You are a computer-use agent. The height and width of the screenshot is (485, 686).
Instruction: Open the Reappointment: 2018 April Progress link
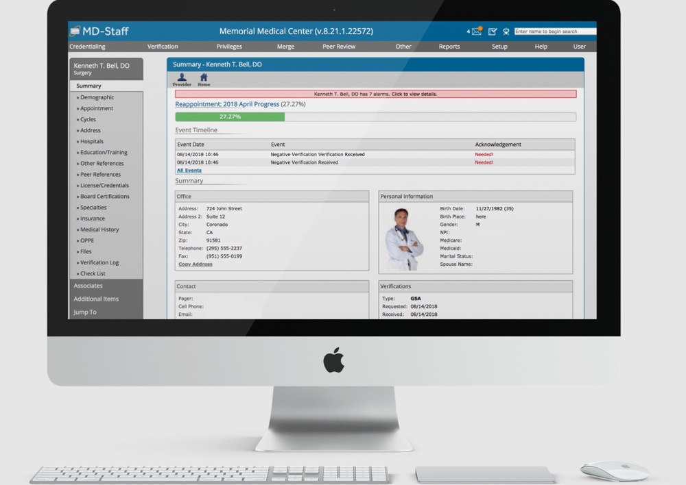click(227, 104)
